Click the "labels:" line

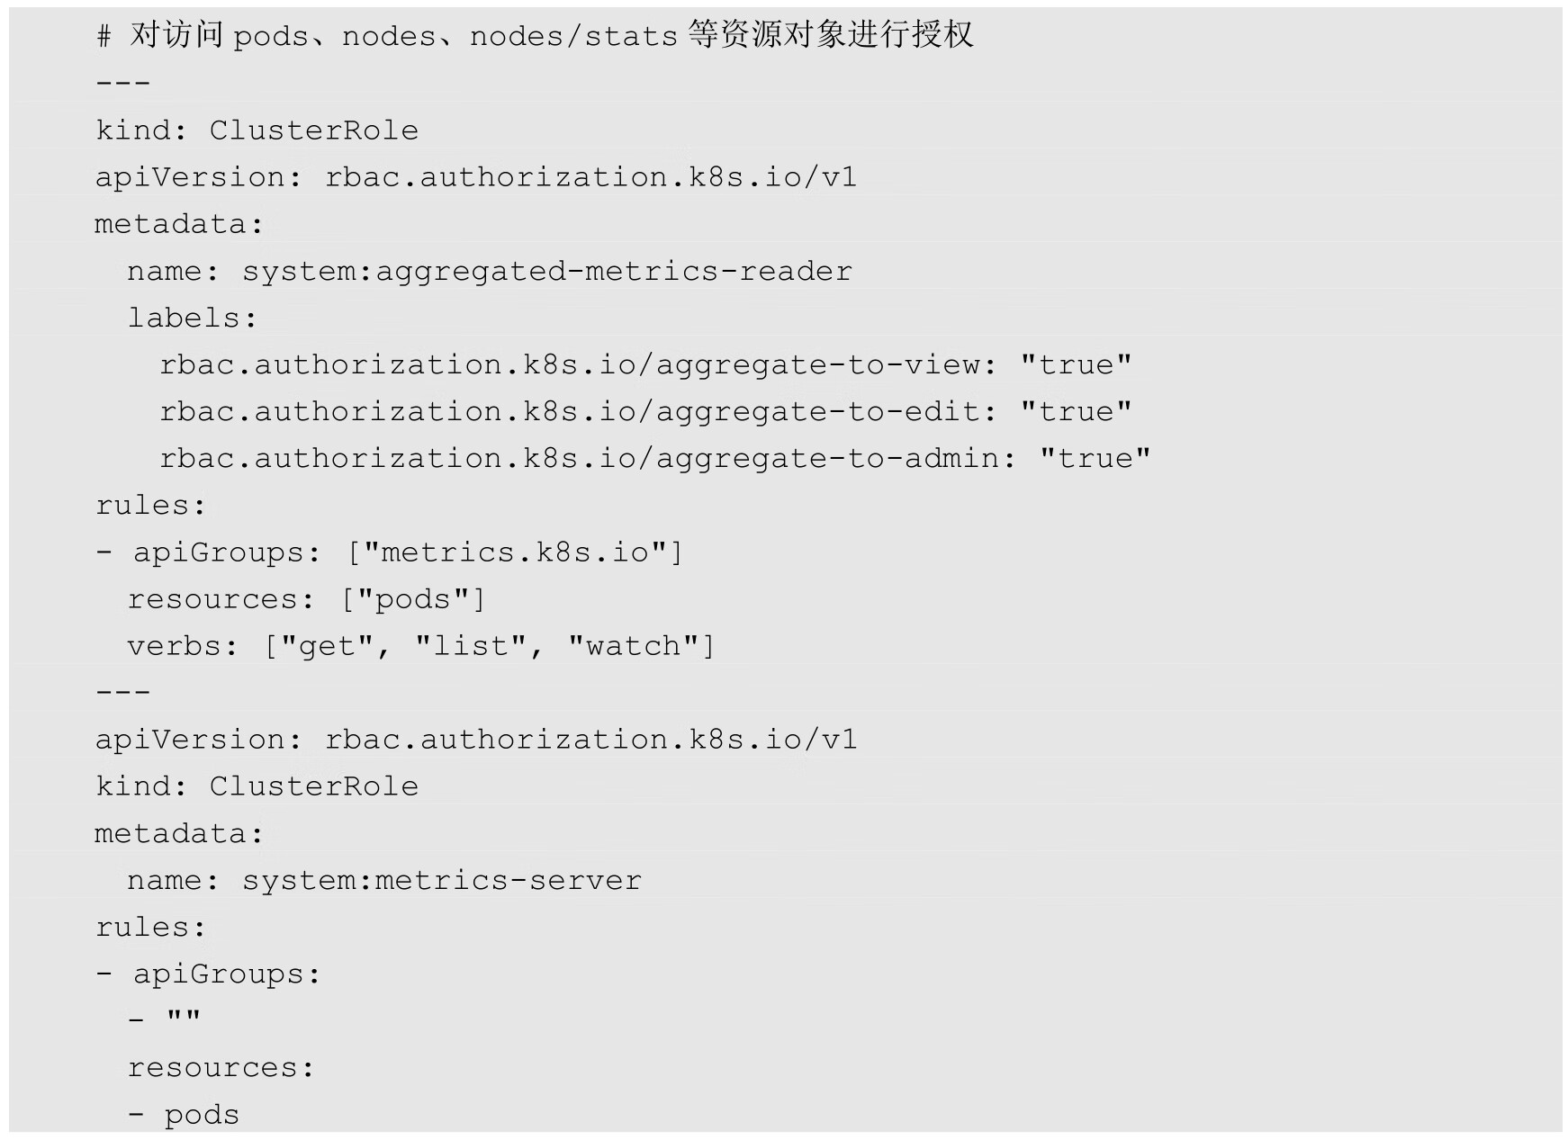[x=192, y=318]
